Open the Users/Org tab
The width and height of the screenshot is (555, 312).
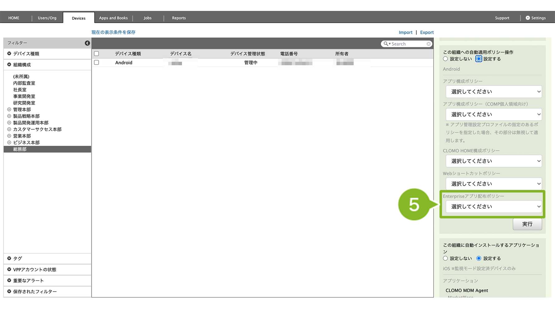47,18
